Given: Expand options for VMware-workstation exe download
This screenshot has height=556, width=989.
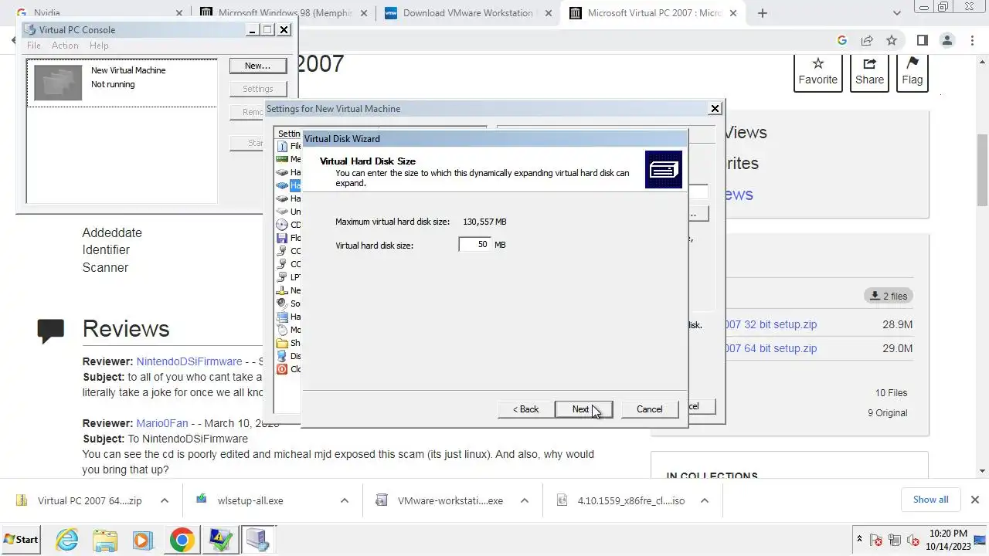Looking at the screenshot, I should click(x=525, y=500).
